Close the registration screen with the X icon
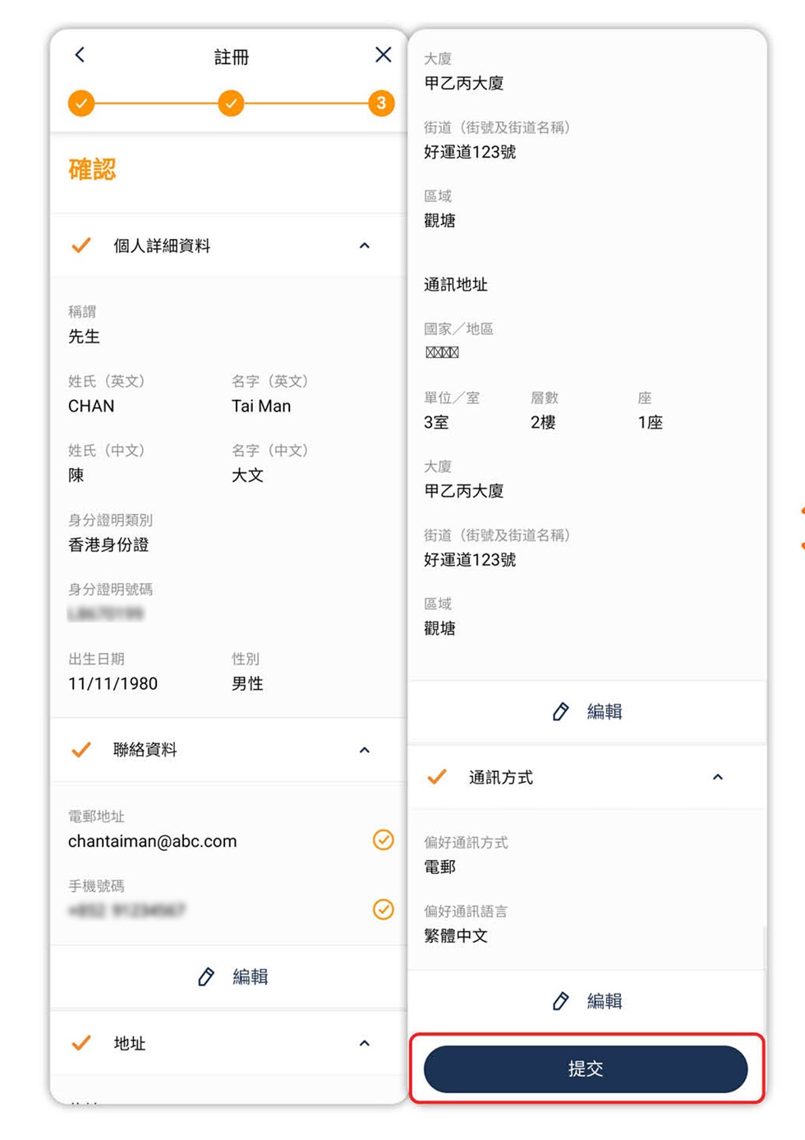 click(x=383, y=55)
